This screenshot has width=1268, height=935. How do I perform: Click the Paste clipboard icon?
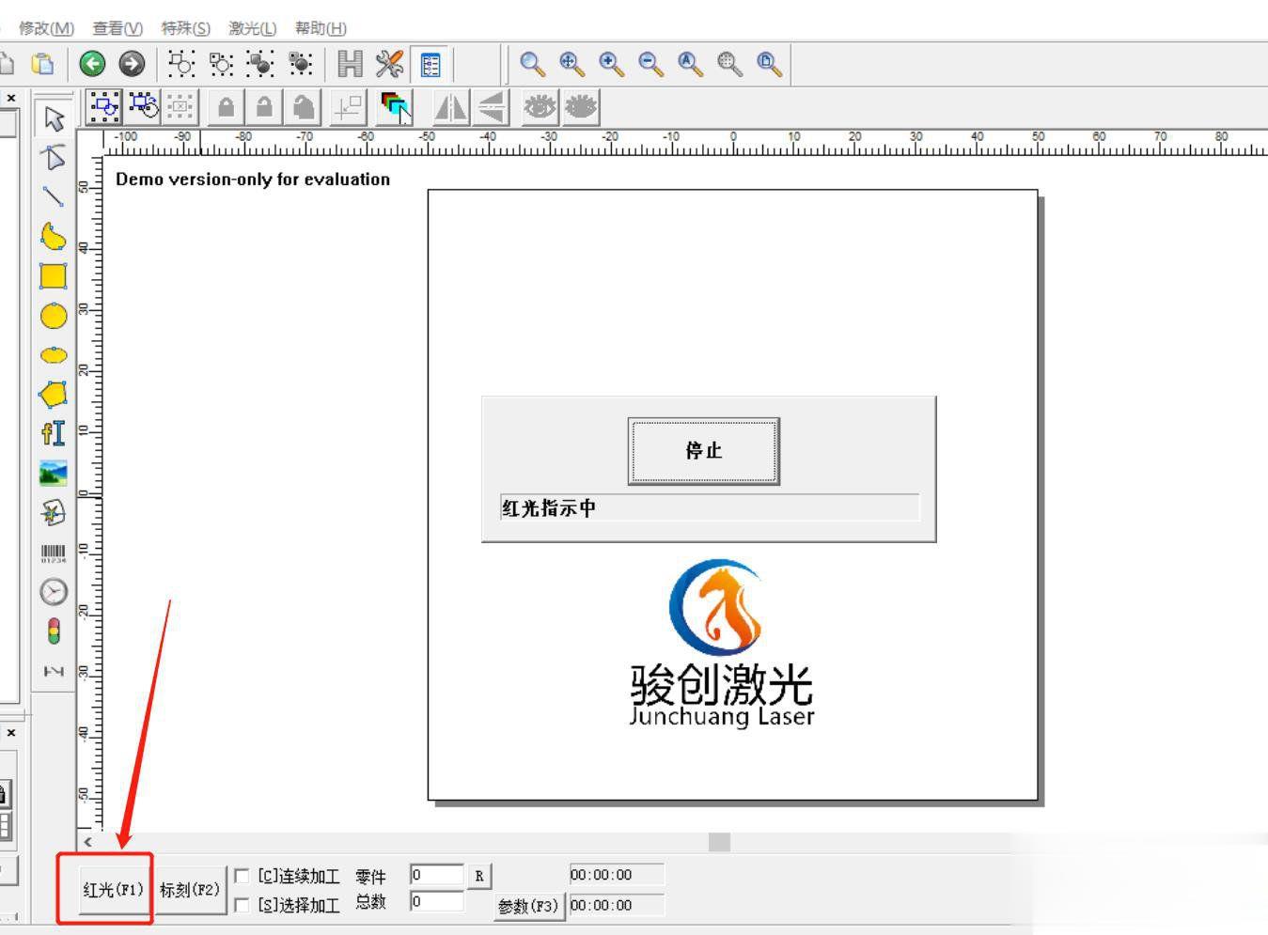tap(42, 64)
